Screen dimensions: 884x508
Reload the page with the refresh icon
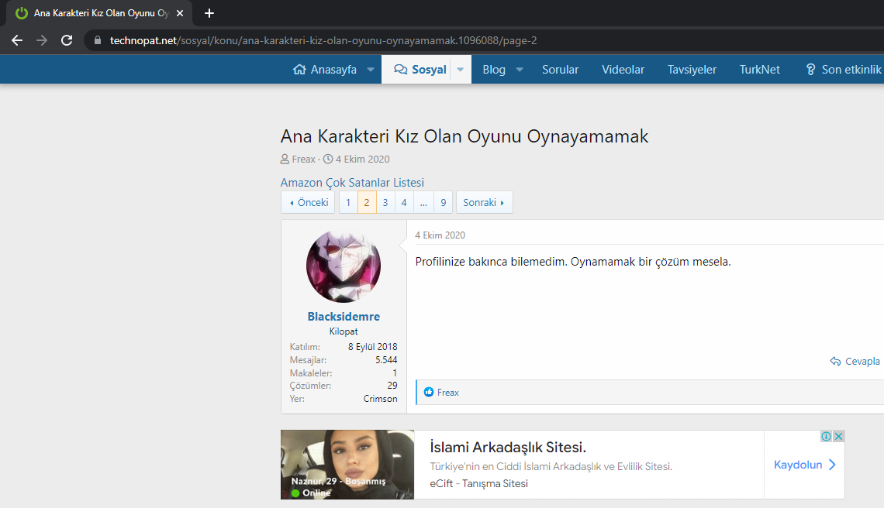pos(67,40)
